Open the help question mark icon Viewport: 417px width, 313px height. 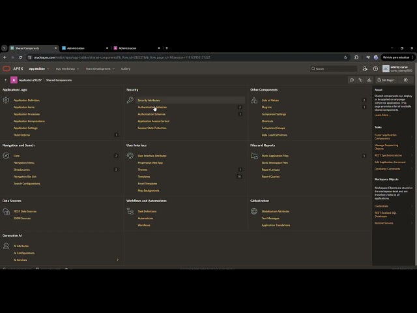[375, 68]
